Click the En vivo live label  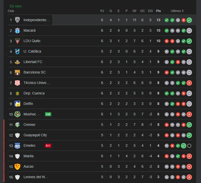[16, 6]
